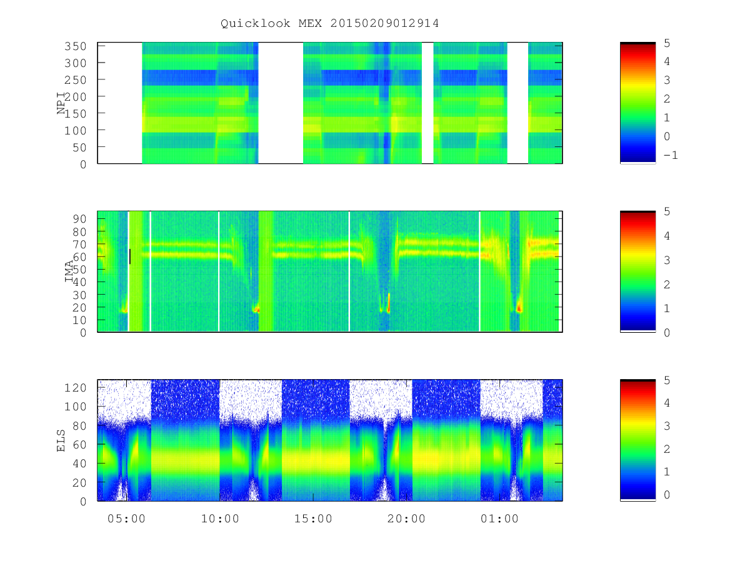Select the IMA y-axis label
Image resolution: width=750 pixels, height=563 pixels.
point(69,271)
